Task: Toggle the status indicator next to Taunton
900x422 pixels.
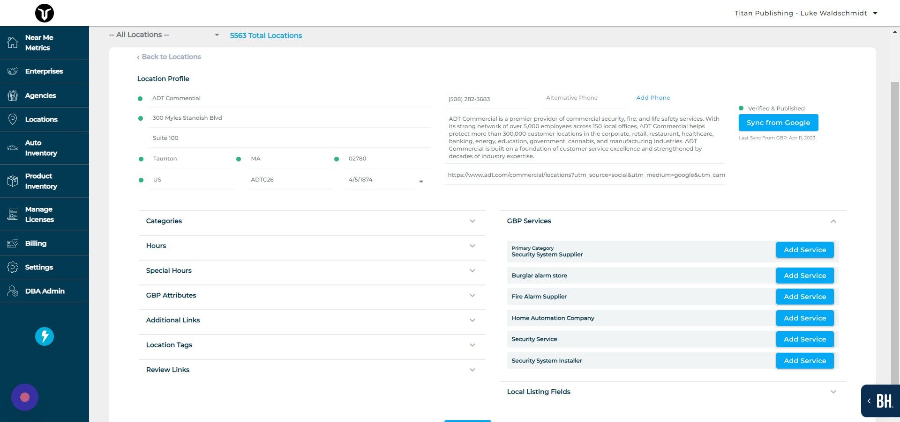Action: pos(141,159)
